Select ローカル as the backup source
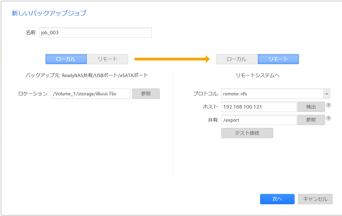This screenshot has width=342, height=216. pyautogui.click(x=66, y=59)
